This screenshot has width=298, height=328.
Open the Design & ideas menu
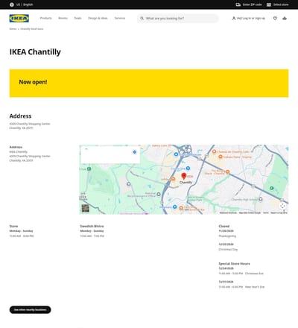pos(98,18)
